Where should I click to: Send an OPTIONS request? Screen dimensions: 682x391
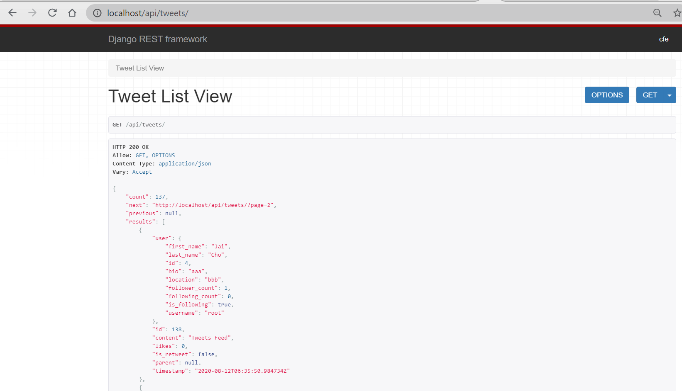tap(607, 95)
